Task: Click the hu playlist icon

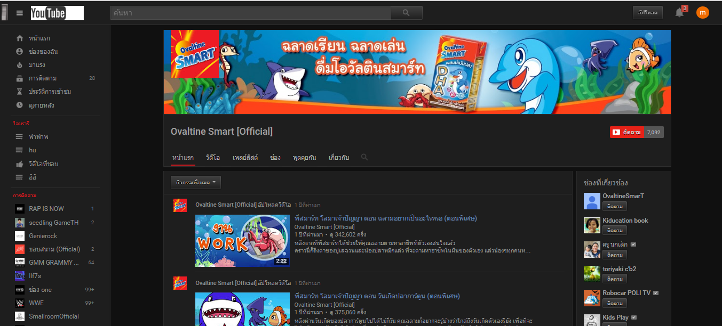Action: click(20, 150)
